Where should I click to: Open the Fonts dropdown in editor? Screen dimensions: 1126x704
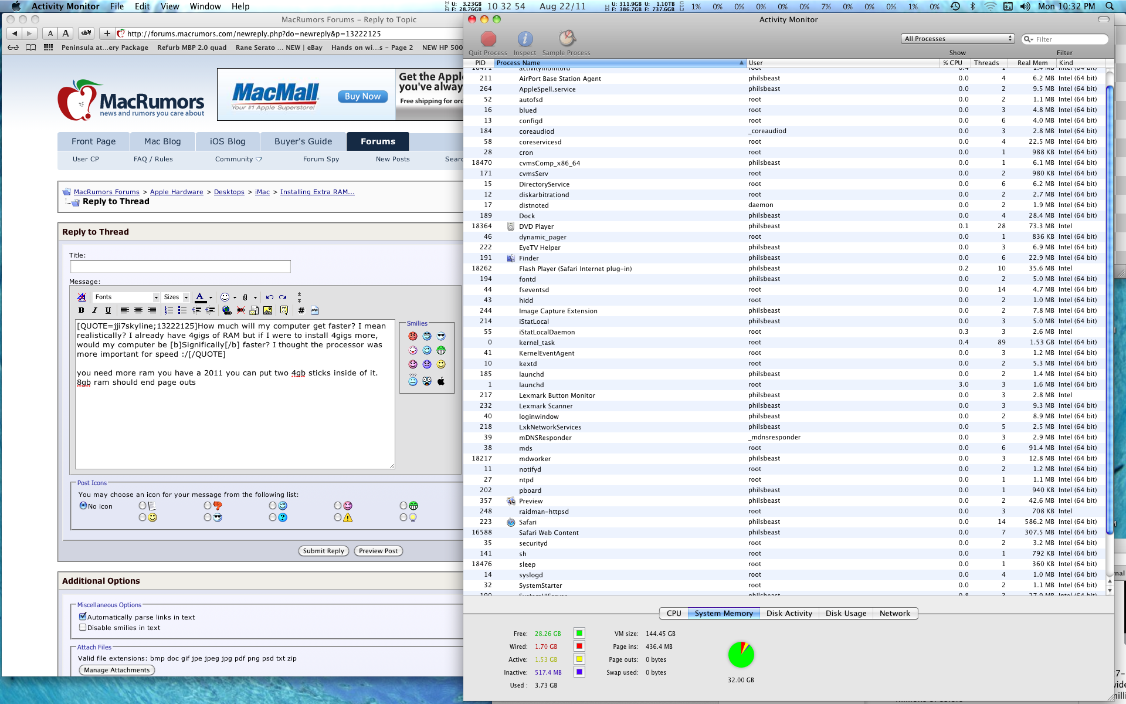(x=127, y=297)
